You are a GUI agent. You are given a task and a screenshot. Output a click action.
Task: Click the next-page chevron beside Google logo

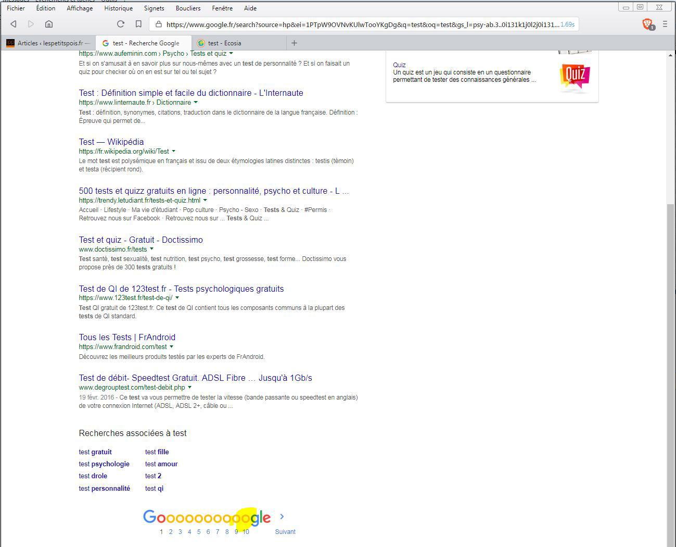click(282, 516)
